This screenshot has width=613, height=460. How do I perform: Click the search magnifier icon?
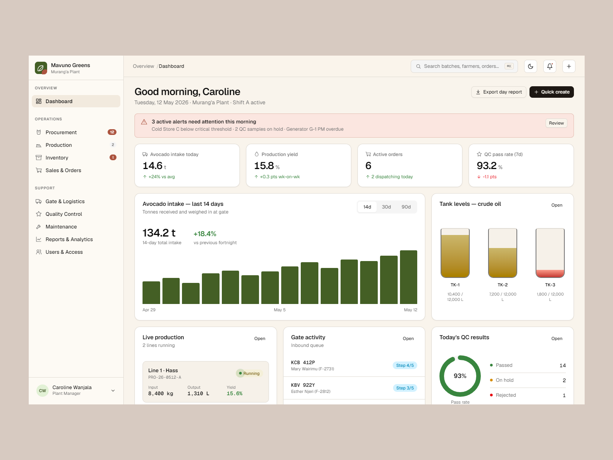418,66
